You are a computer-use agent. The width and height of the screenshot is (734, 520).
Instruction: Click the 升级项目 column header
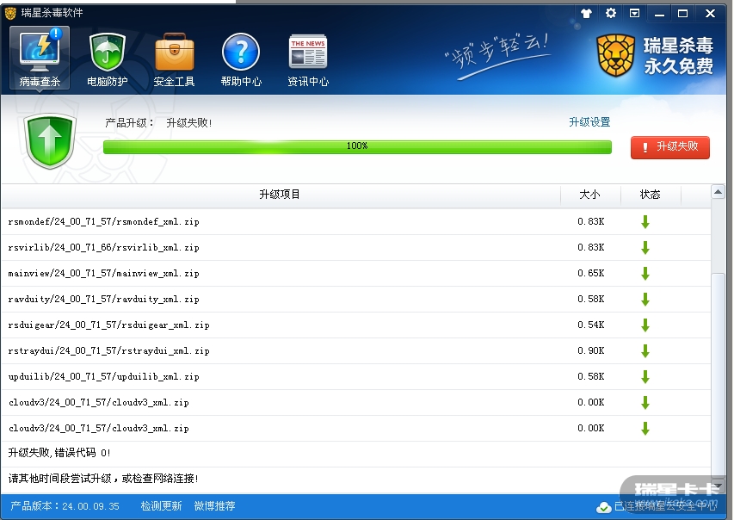280,195
